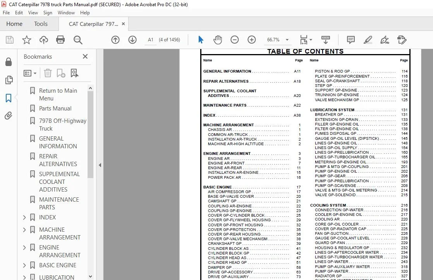Screen dimensions: 433x280
Task: Open the Window menu
Action: click(66, 13)
